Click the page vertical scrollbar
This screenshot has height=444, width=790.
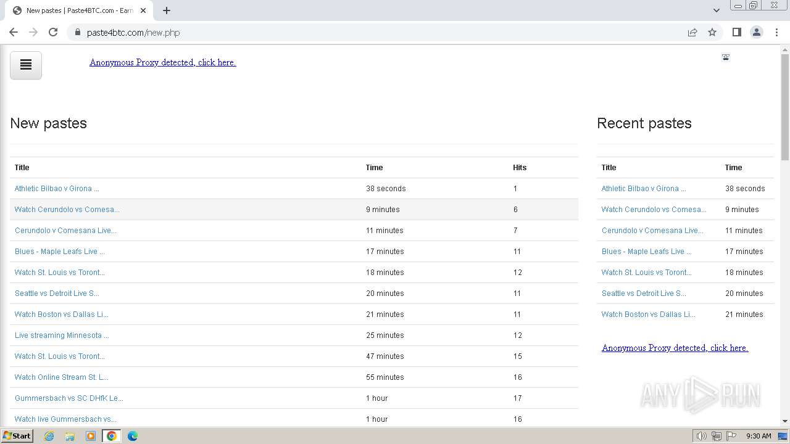785,107
